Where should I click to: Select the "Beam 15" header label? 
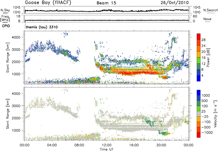106,3
